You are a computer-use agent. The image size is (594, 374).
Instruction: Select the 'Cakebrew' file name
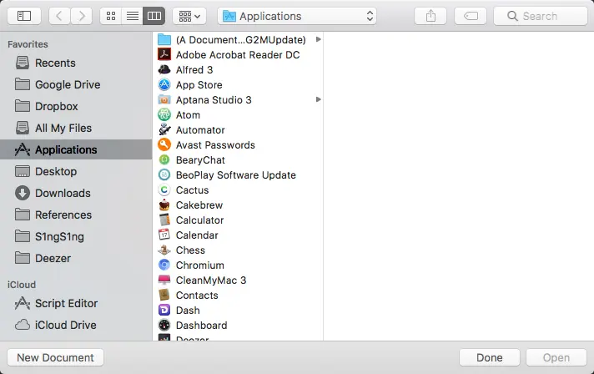tap(199, 205)
